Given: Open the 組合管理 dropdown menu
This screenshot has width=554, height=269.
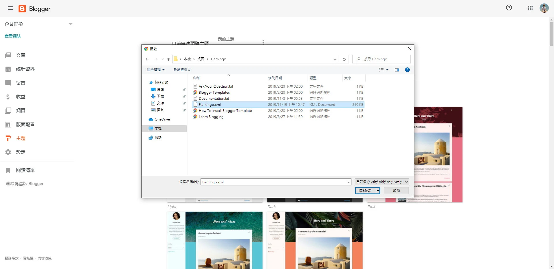Looking at the screenshot, I should click(156, 70).
